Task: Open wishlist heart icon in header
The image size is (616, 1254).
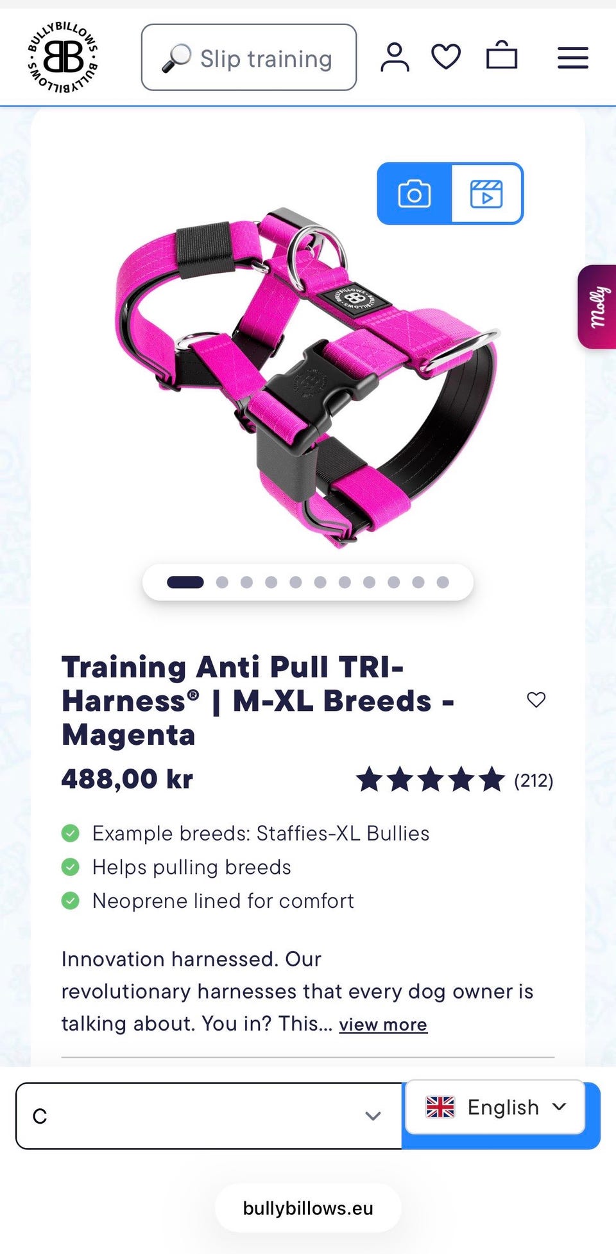Action: pyautogui.click(x=446, y=57)
